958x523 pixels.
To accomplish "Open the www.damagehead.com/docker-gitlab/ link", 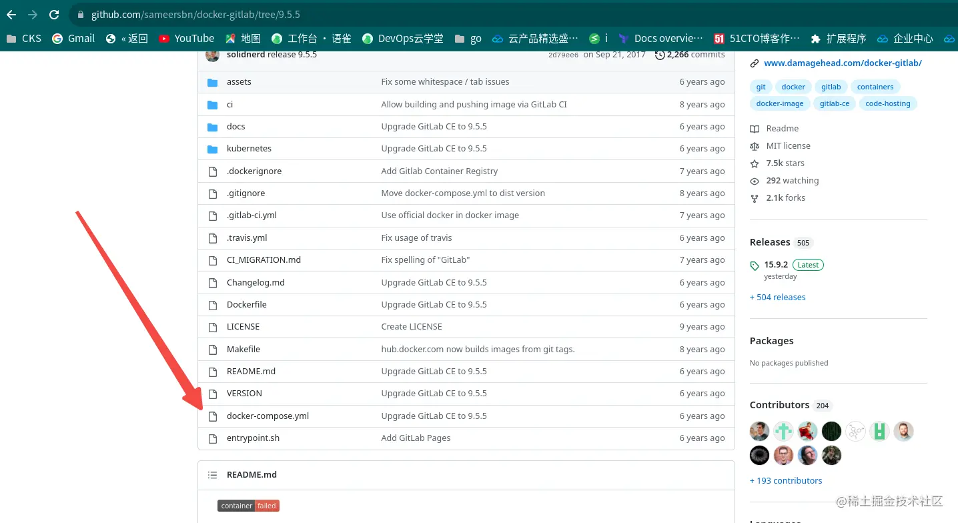I will 843,63.
